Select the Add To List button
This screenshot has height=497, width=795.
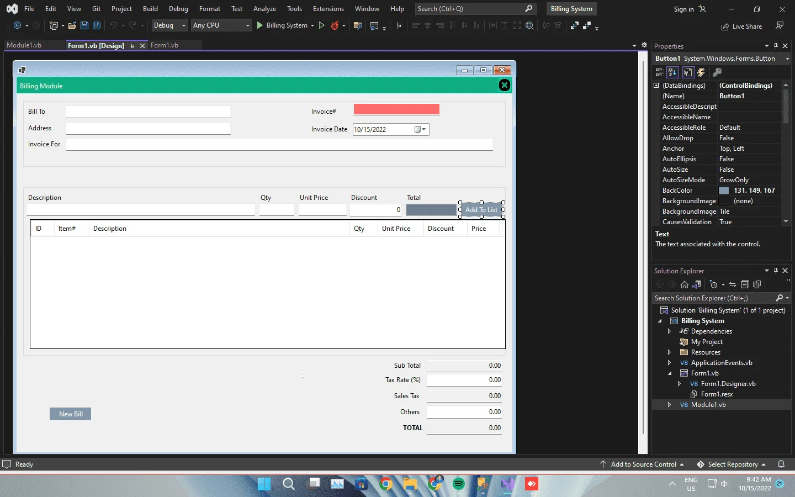(x=481, y=210)
